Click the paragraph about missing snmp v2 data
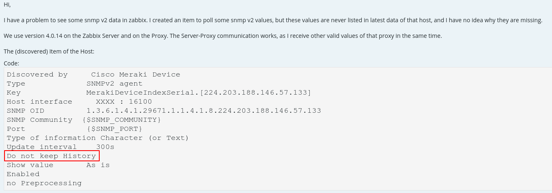552x193 pixels. (273, 20)
